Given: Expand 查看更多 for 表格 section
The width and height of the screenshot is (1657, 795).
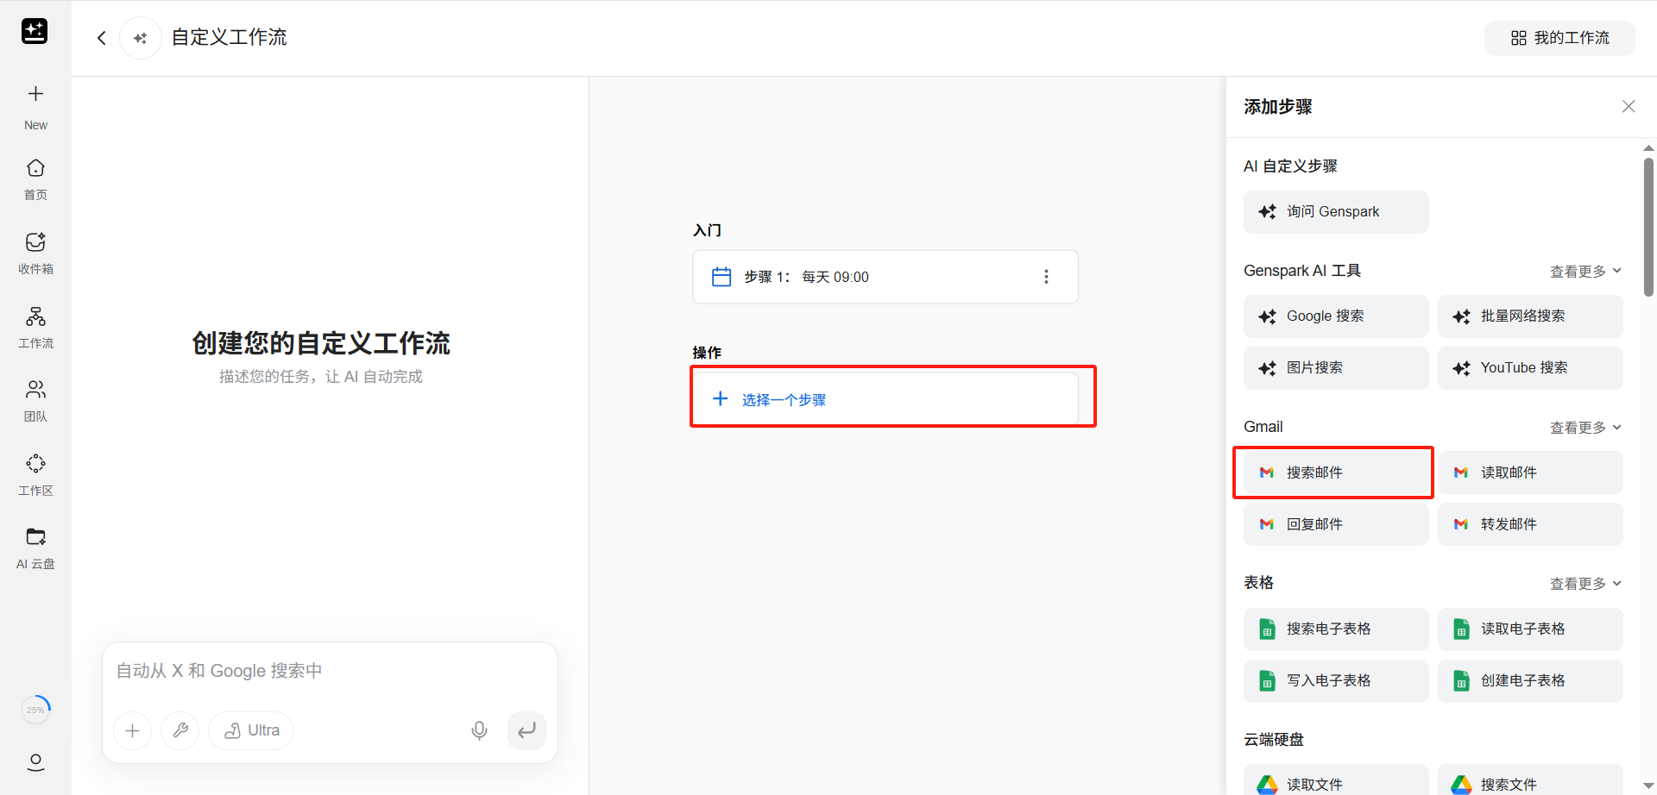Looking at the screenshot, I should (x=1585, y=584).
